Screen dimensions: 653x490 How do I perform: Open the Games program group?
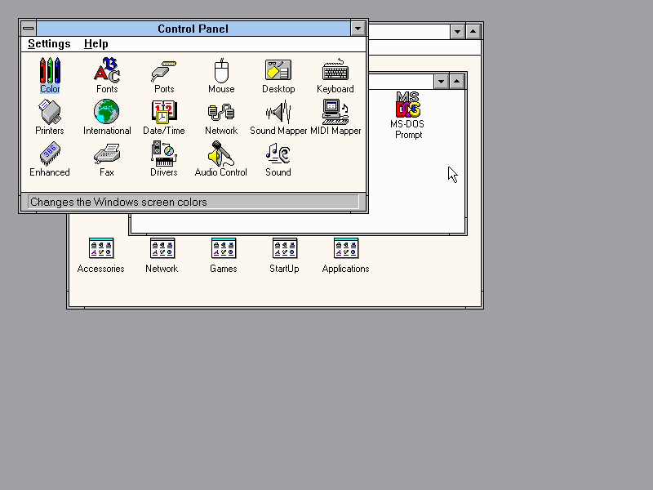click(x=224, y=248)
